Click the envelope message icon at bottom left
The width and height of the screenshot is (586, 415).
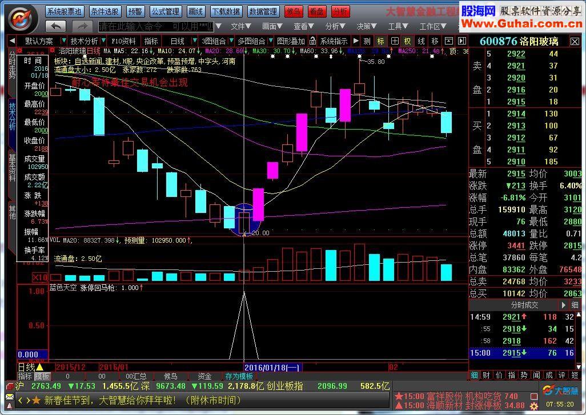[x=9, y=397]
